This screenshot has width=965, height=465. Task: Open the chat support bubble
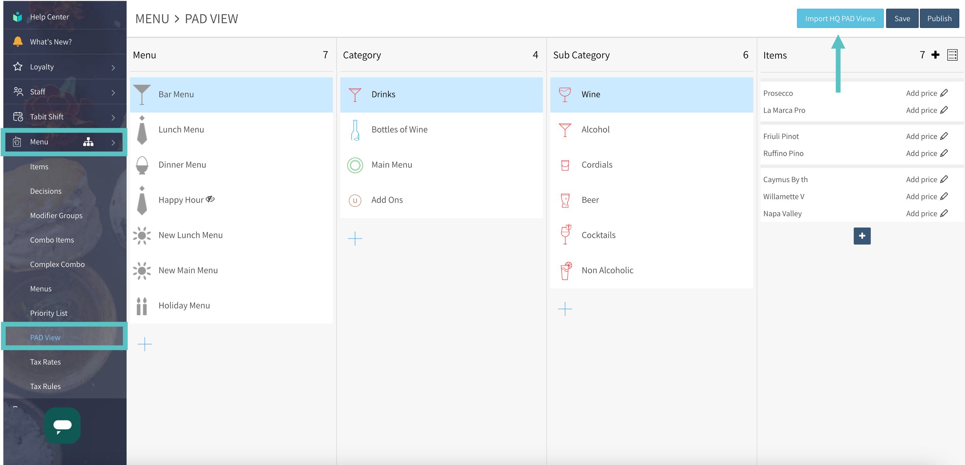tap(62, 425)
